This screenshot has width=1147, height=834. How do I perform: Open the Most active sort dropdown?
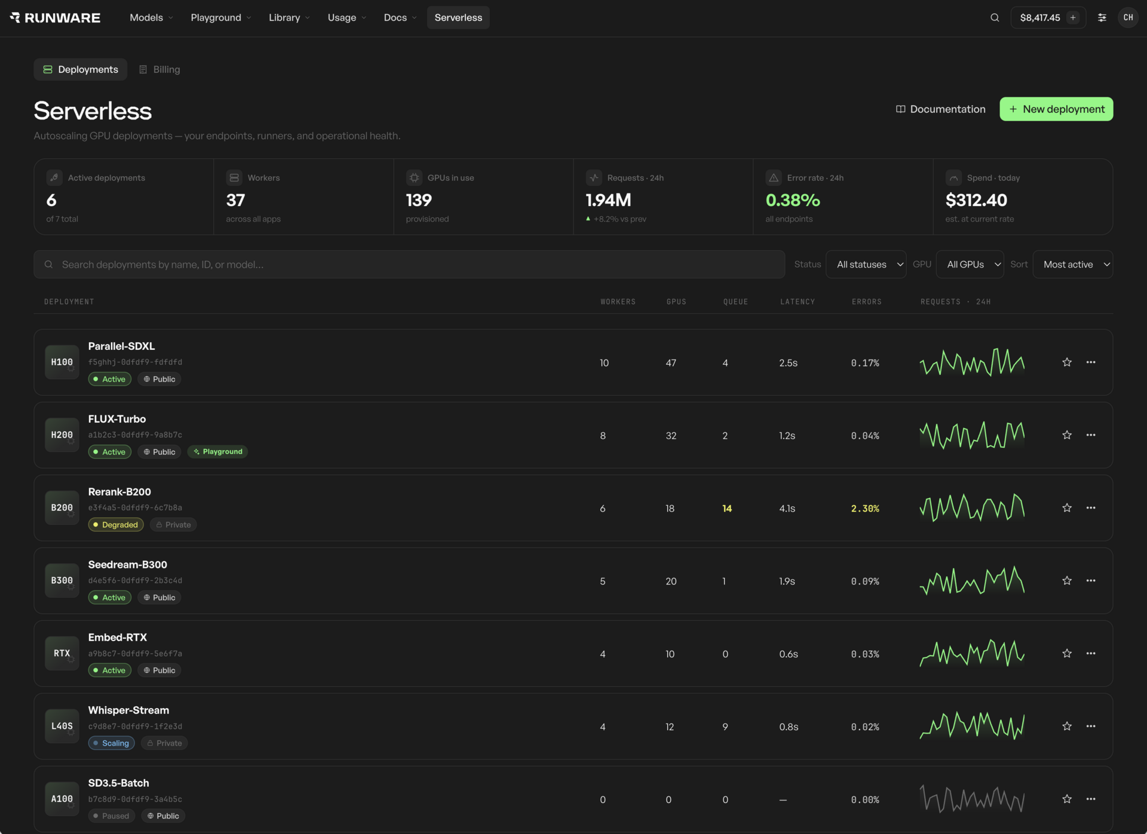pos(1073,264)
